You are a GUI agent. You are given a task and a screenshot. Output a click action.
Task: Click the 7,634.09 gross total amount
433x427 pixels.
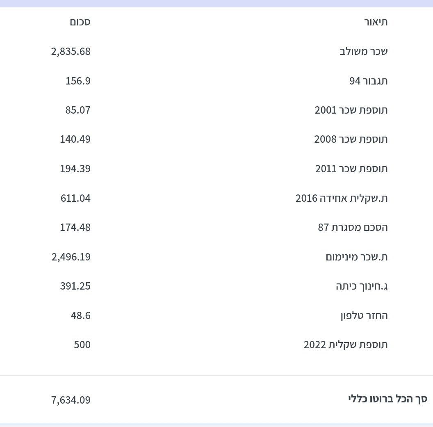(x=71, y=400)
